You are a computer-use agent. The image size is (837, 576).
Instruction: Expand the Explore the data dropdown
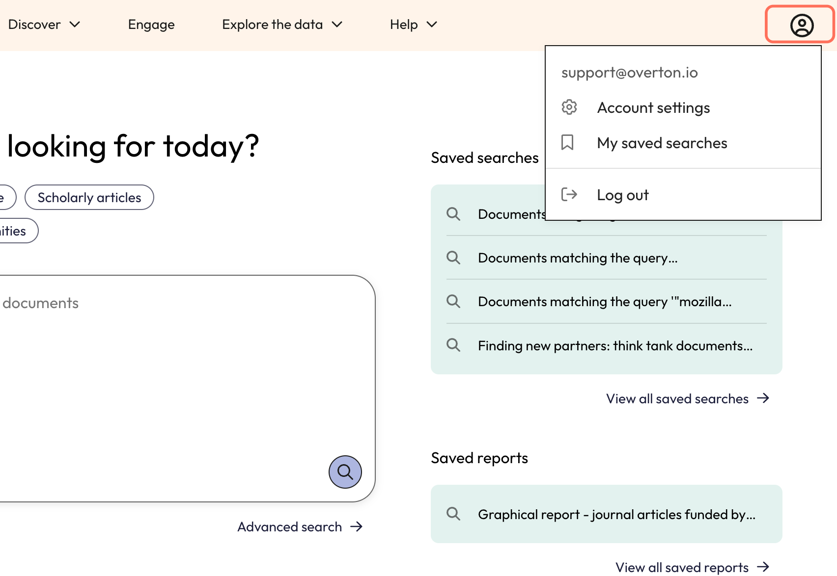tap(282, 25)
